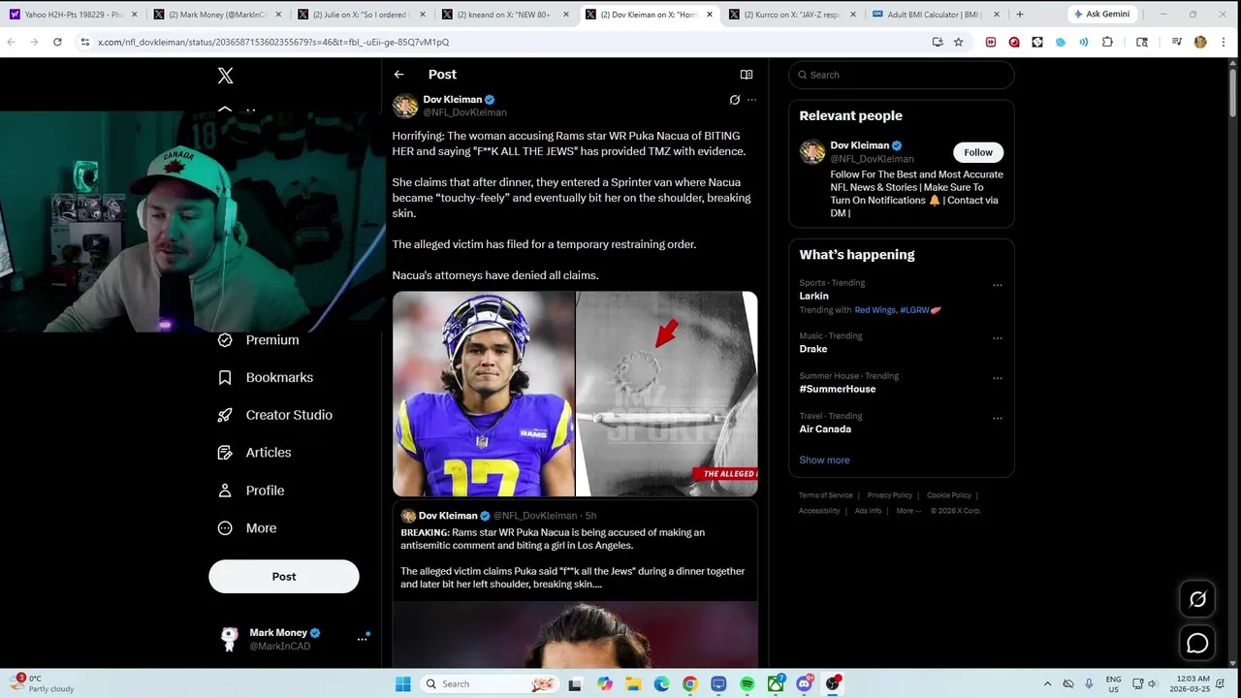The image size is (1241, 698).
Task: Open more options for Air Canada trend
Action: click(x=998, y=419)
